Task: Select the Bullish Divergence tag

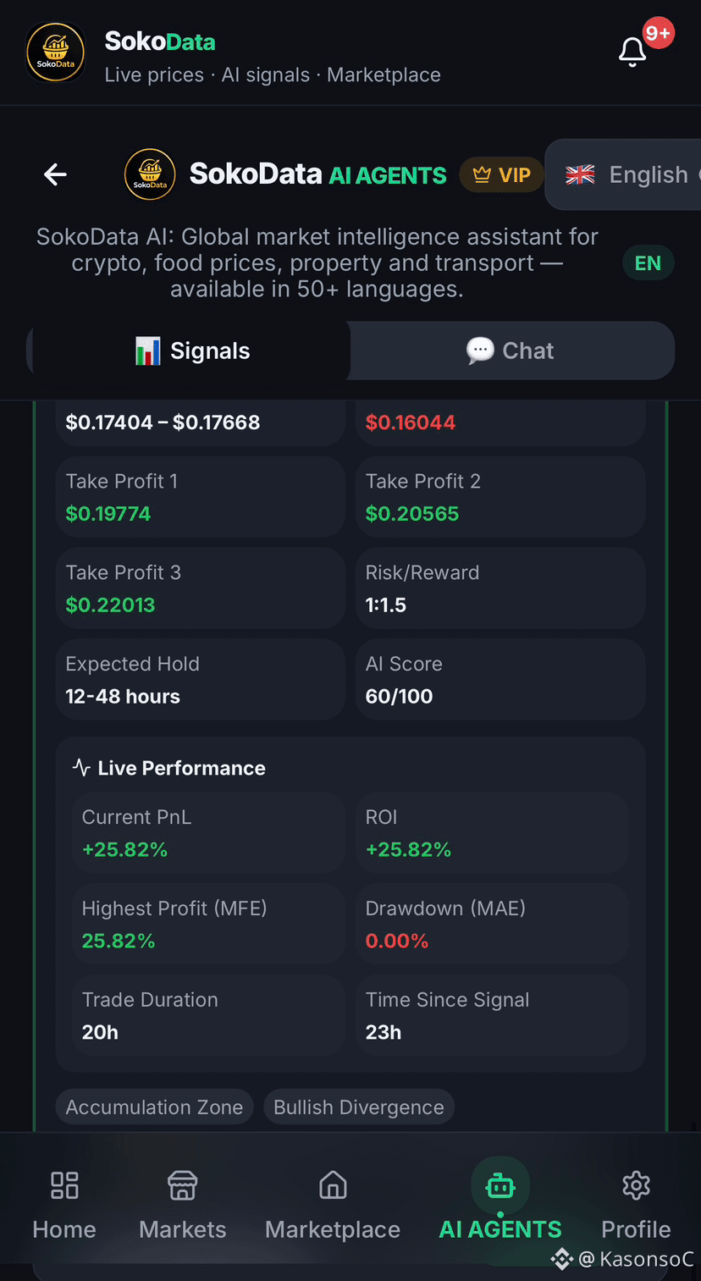Action: pos(359,1107)
